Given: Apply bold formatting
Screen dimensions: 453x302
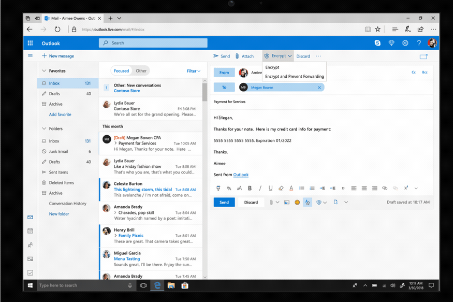Looking at the screenshot, I should 250,188.
